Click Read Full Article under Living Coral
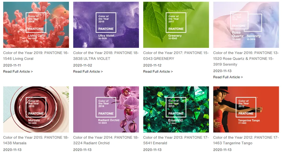The height and width of the screenshot is (152, 282). click(18, 71)
